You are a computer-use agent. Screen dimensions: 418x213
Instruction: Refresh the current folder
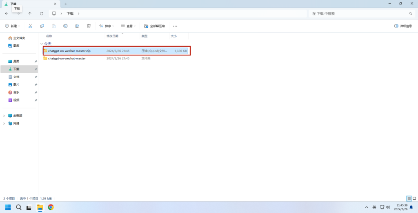(x=42, y=13)
